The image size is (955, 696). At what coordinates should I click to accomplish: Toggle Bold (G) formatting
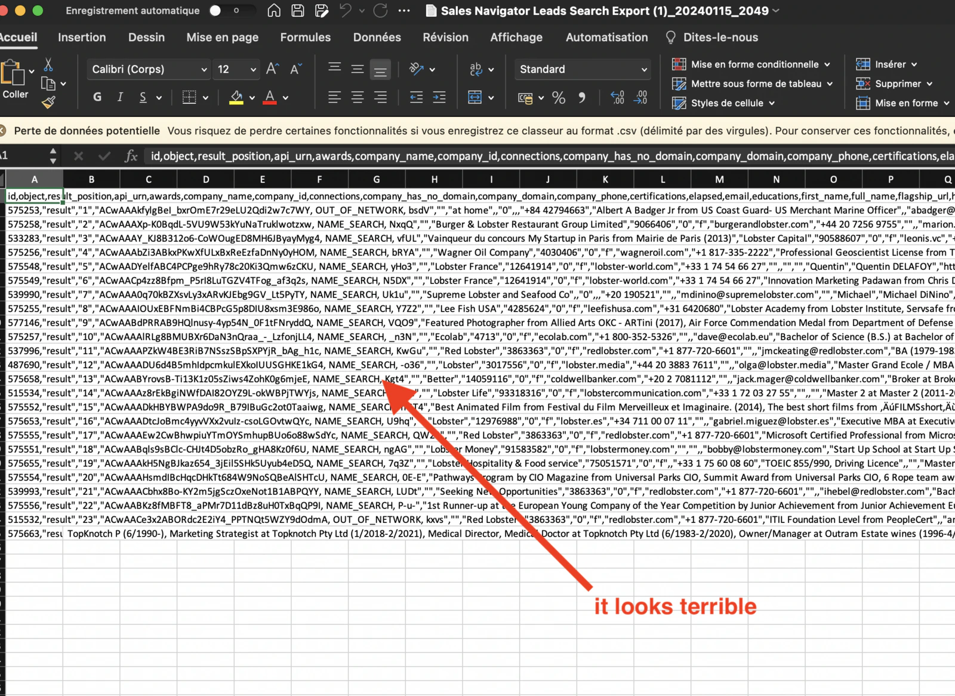pyautogui.click(x=97, y=97)
